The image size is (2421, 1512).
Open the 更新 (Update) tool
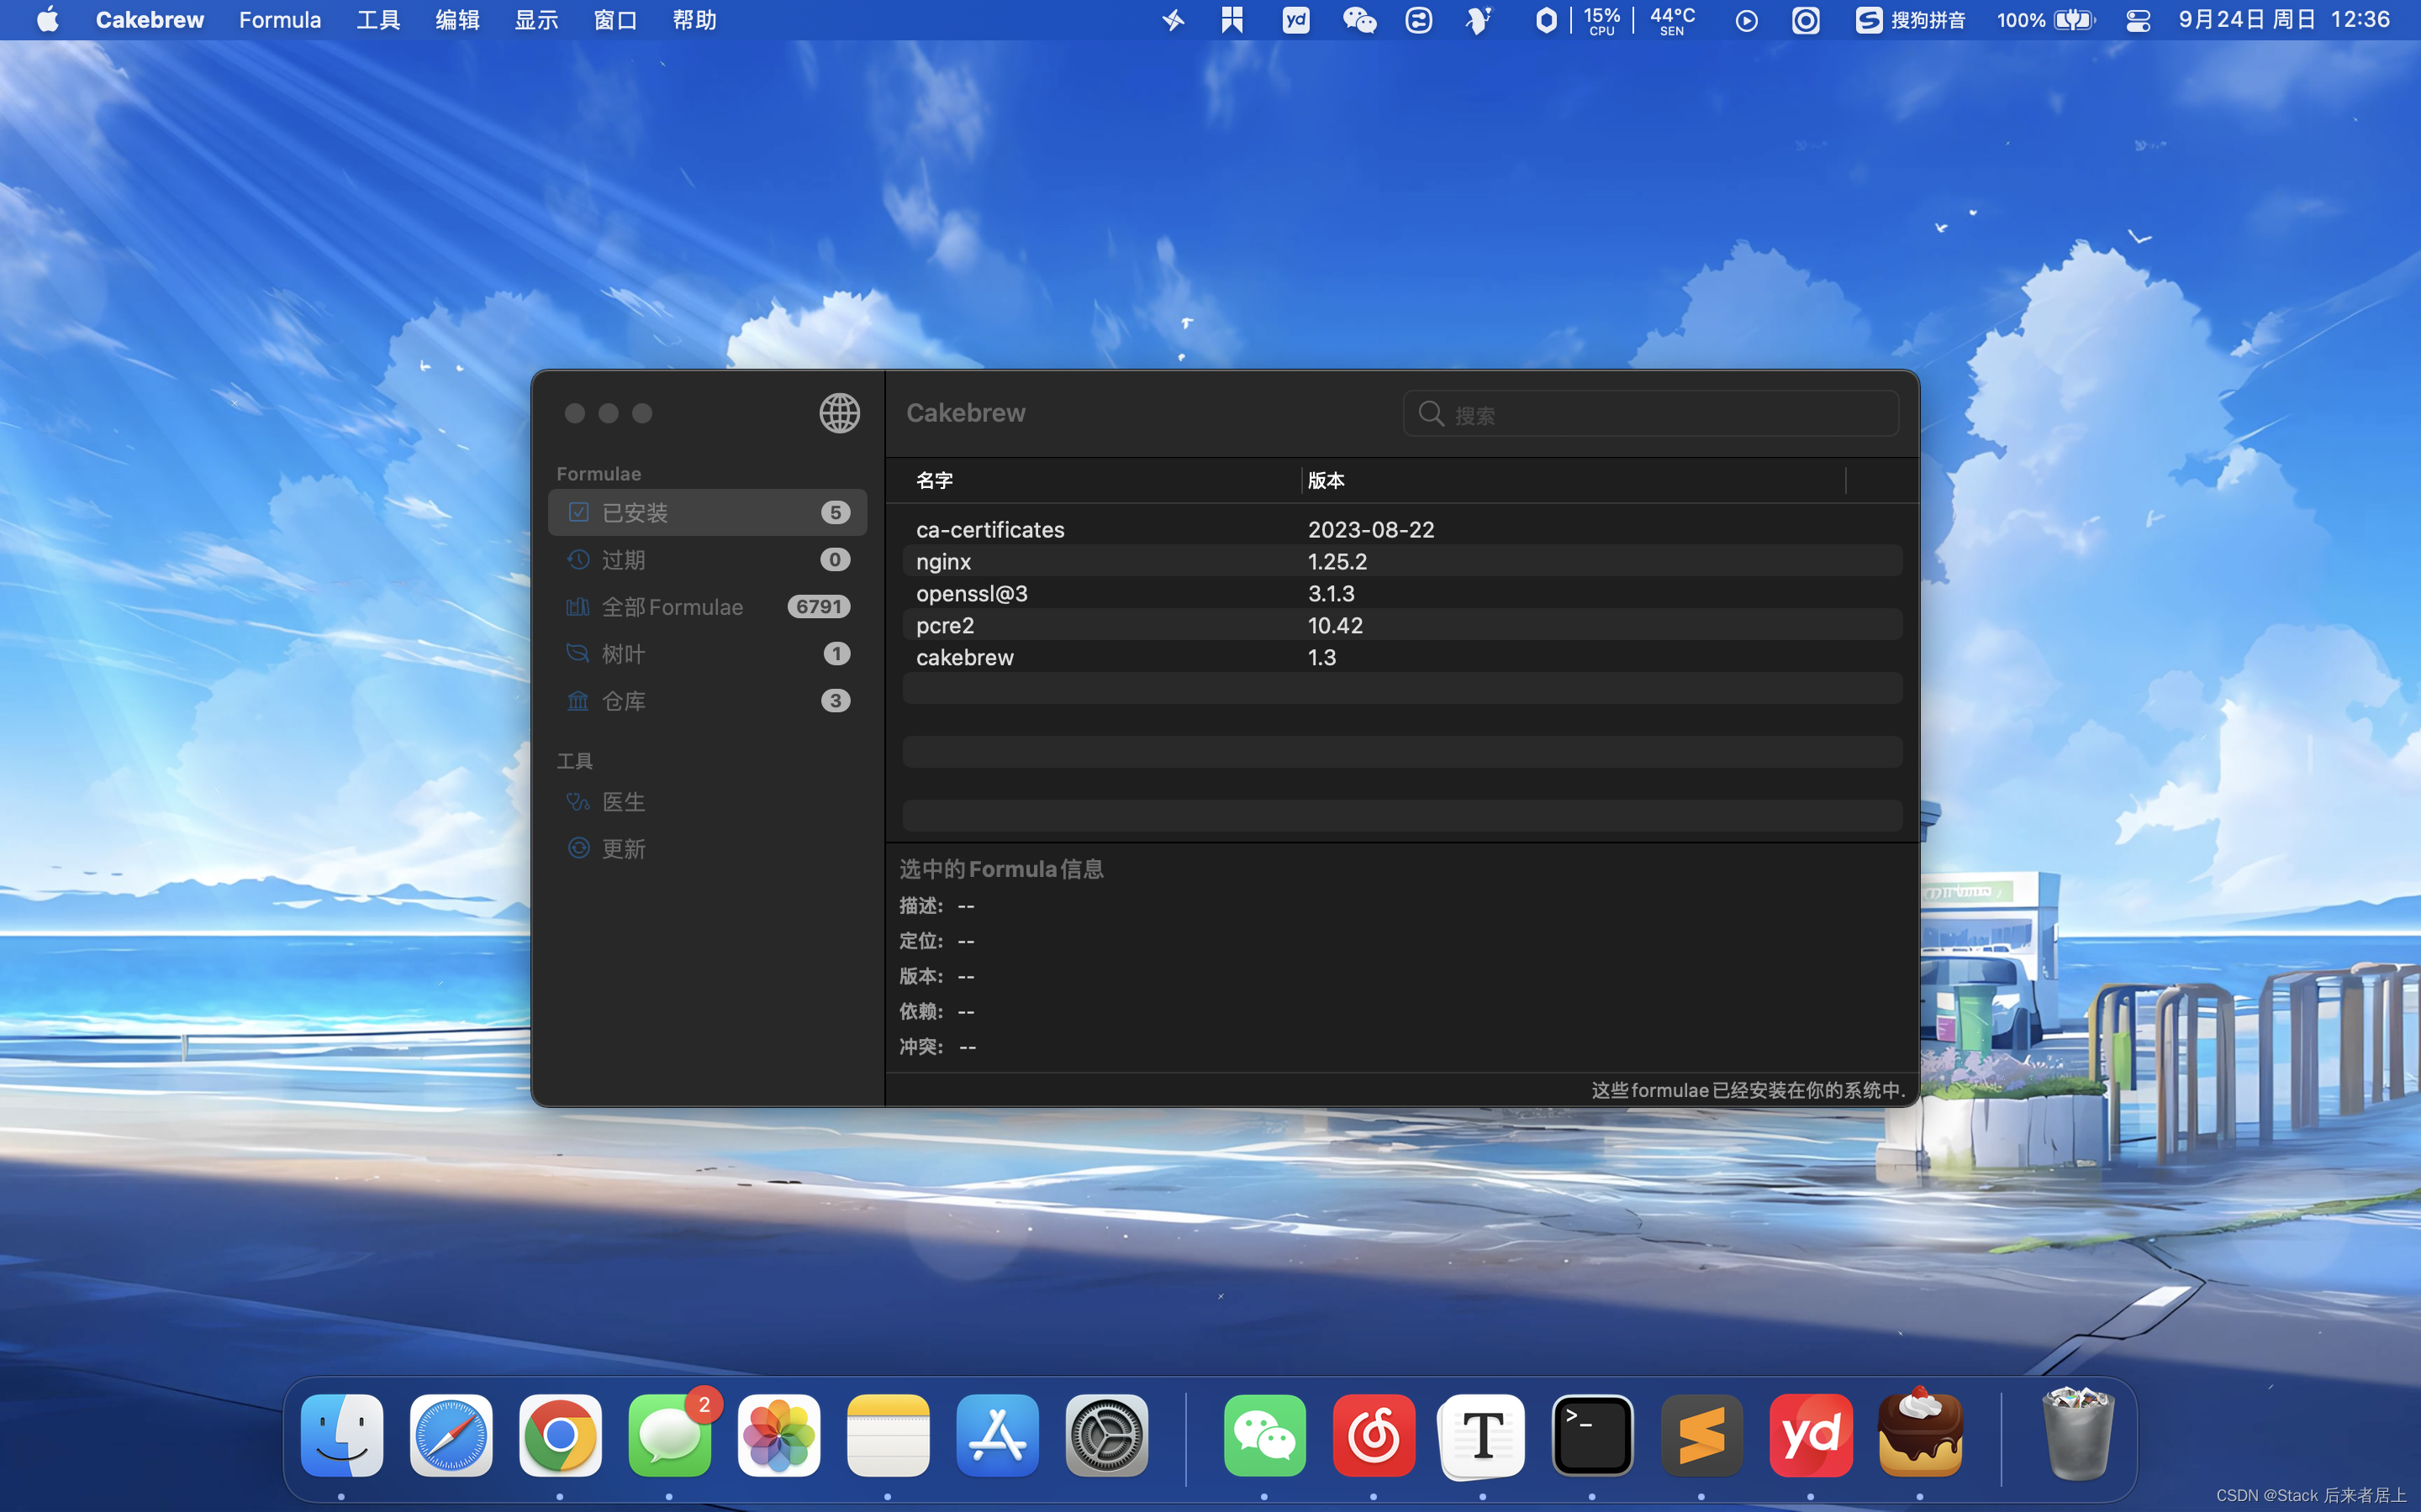(707, 848)
